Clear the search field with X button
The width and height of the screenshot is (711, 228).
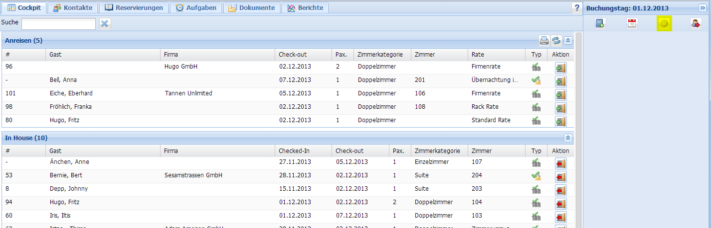105,23
